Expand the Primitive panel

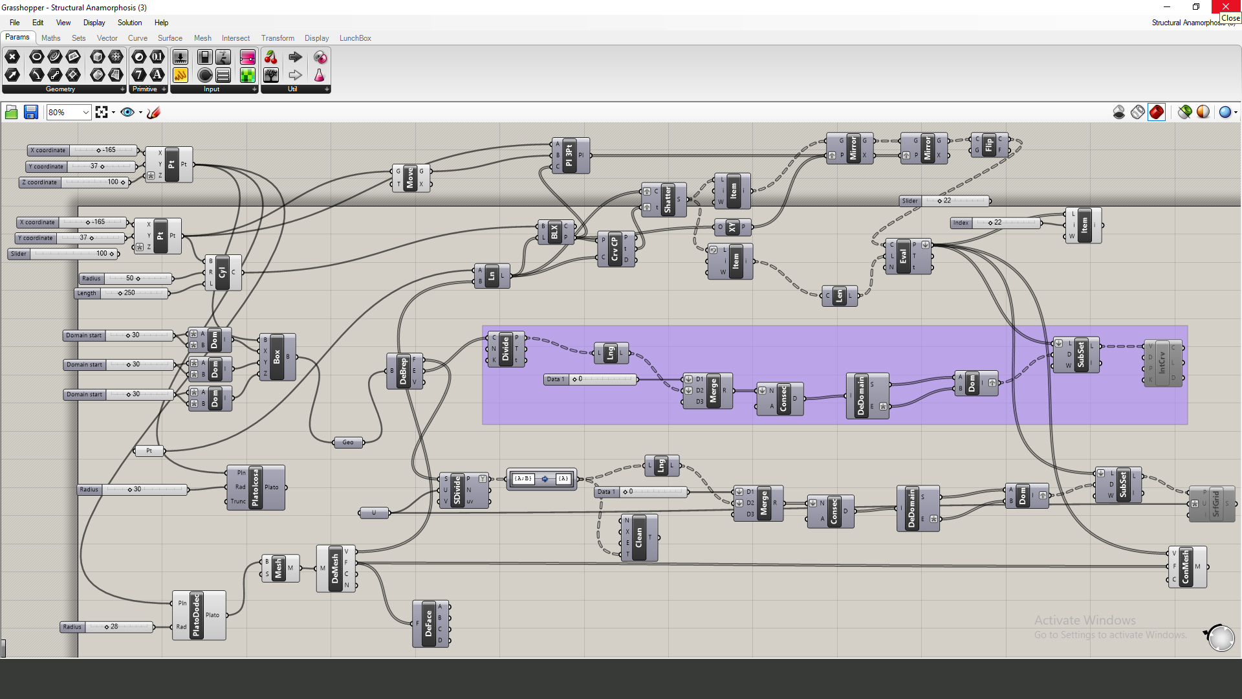164,89
